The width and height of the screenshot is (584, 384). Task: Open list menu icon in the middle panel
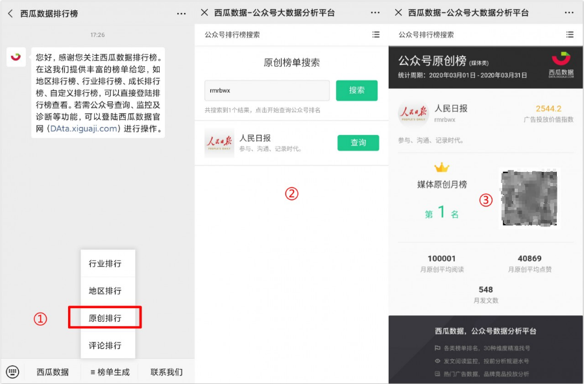pyautogui.click(x=376, y=34)
